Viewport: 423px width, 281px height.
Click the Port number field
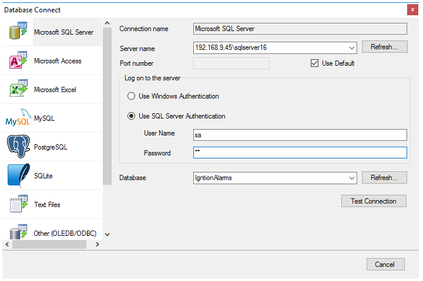[231, 63]
